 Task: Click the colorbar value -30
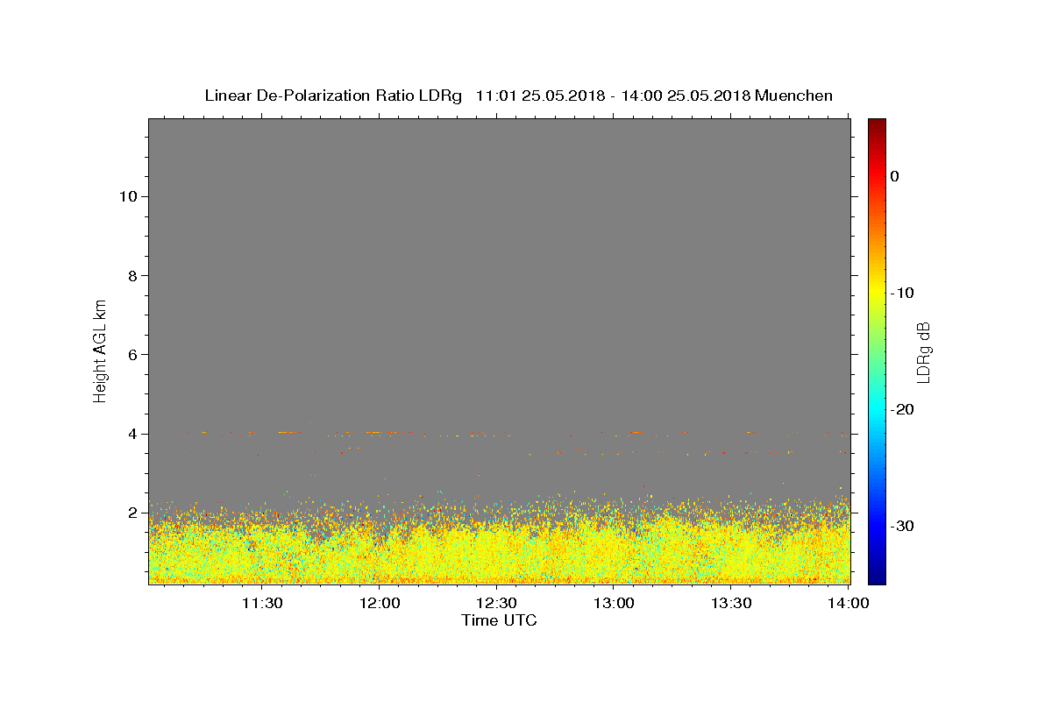point(903,526)
